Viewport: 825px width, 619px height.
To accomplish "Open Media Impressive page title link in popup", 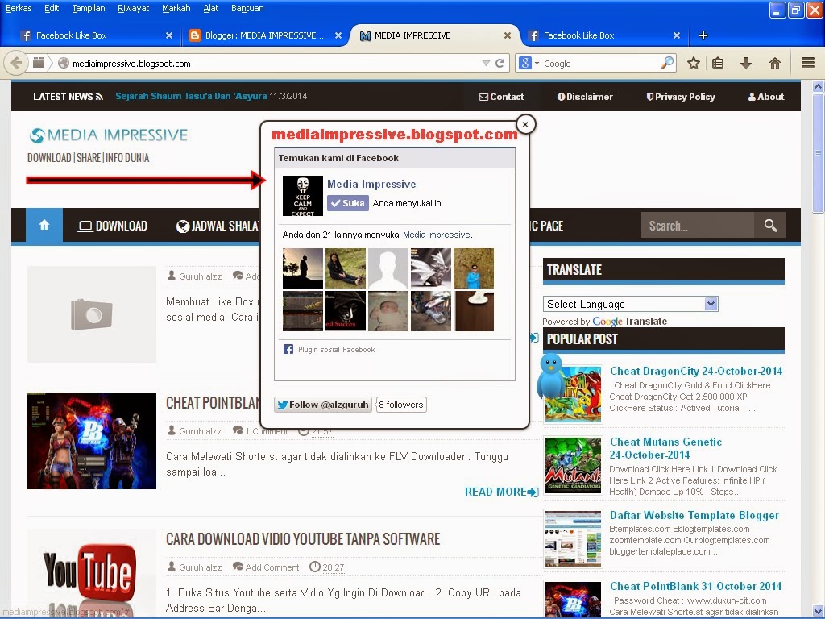I will coord(371,184).
